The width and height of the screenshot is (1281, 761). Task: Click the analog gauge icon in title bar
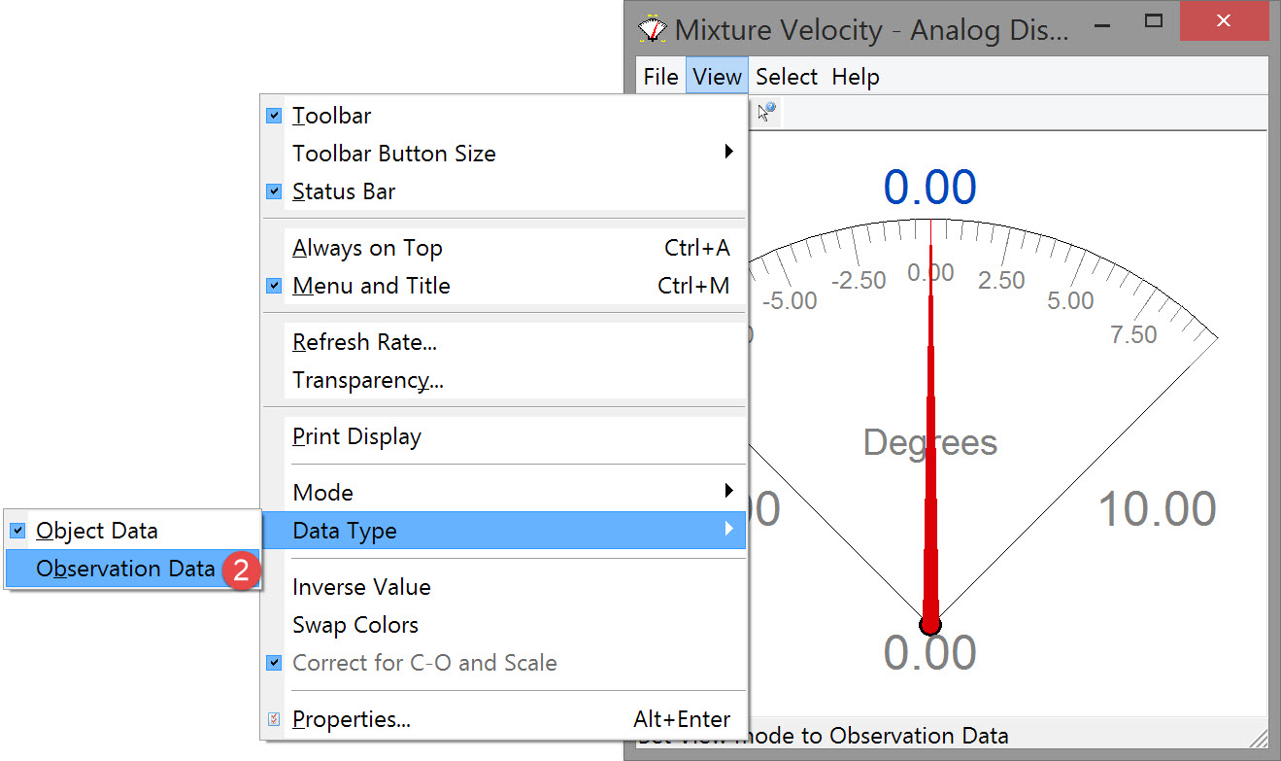coord(653,27)
